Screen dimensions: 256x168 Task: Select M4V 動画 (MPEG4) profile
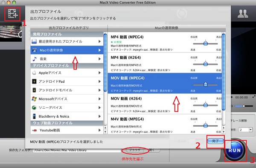click(x=165, y=124)
